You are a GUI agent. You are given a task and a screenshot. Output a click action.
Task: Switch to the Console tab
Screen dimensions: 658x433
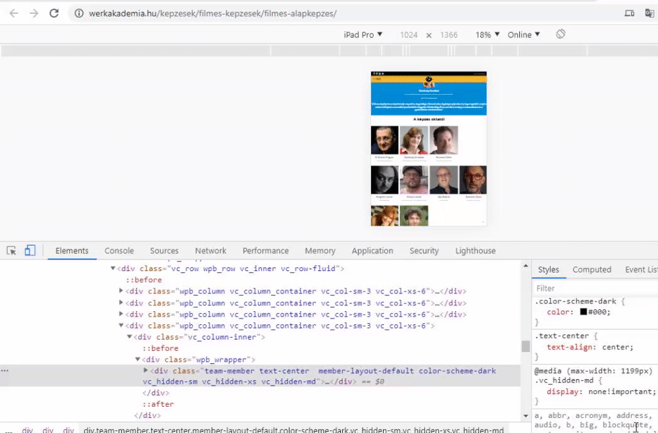pos(119,251)
